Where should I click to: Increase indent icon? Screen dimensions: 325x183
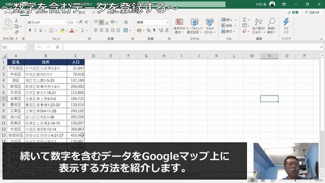pos(118,30)
